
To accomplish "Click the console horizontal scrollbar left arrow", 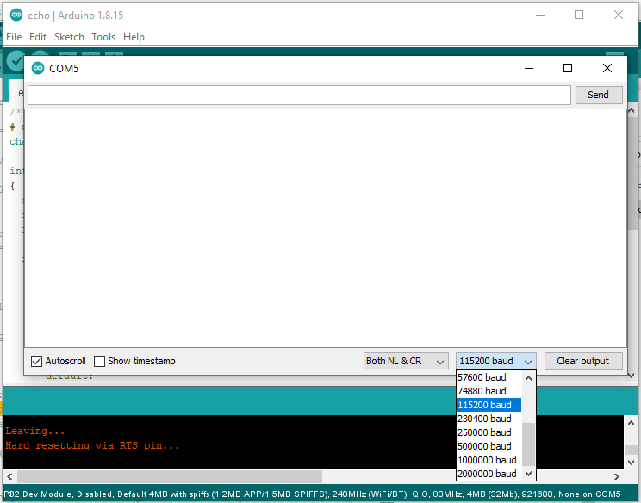I will [x=9, y=476].
